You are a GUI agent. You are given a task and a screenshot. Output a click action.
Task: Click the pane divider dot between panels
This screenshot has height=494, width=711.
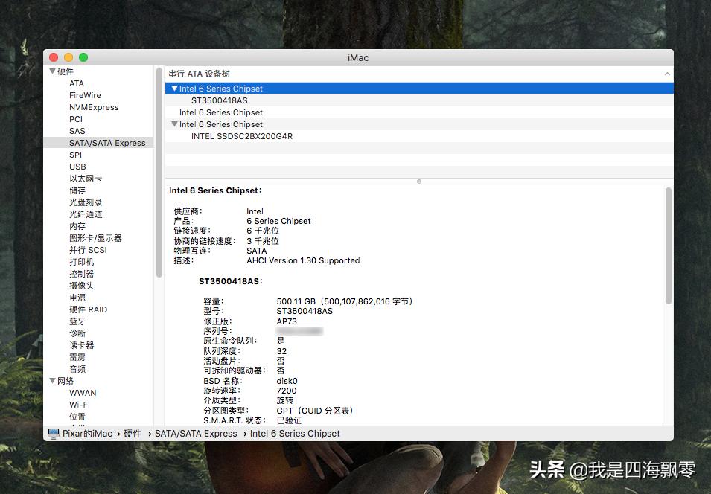(419, 181)
